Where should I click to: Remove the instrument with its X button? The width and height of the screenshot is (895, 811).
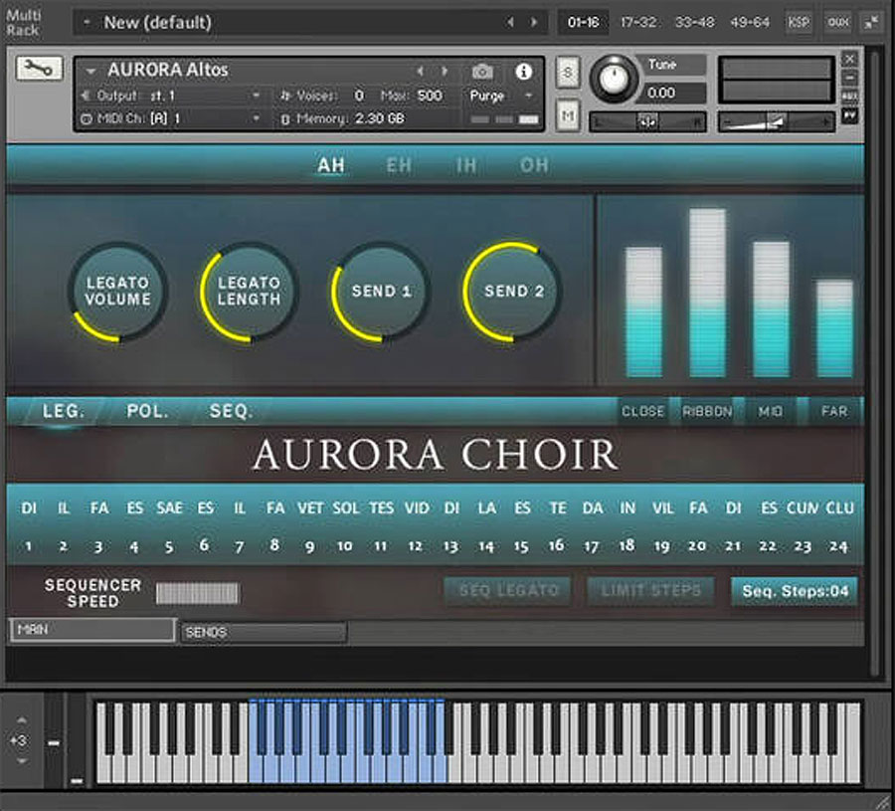click(x=850, y=59)
